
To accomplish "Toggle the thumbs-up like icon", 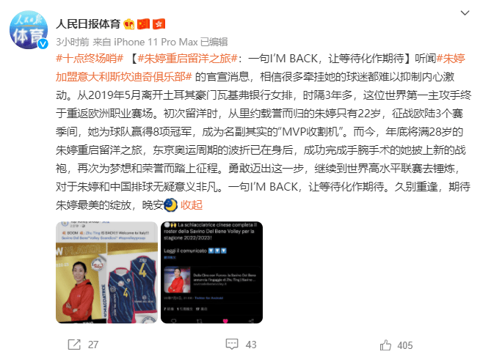I will [385, 345].
